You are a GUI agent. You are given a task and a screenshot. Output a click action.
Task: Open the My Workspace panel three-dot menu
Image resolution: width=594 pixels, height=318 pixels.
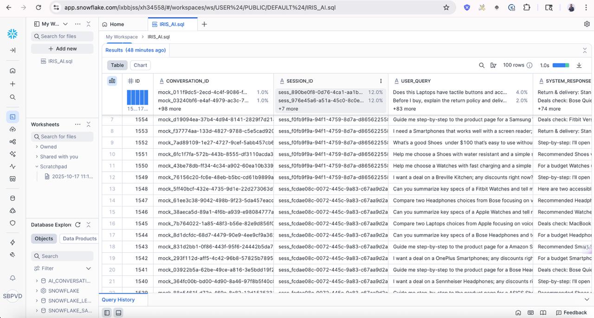[x=77, y=24]
